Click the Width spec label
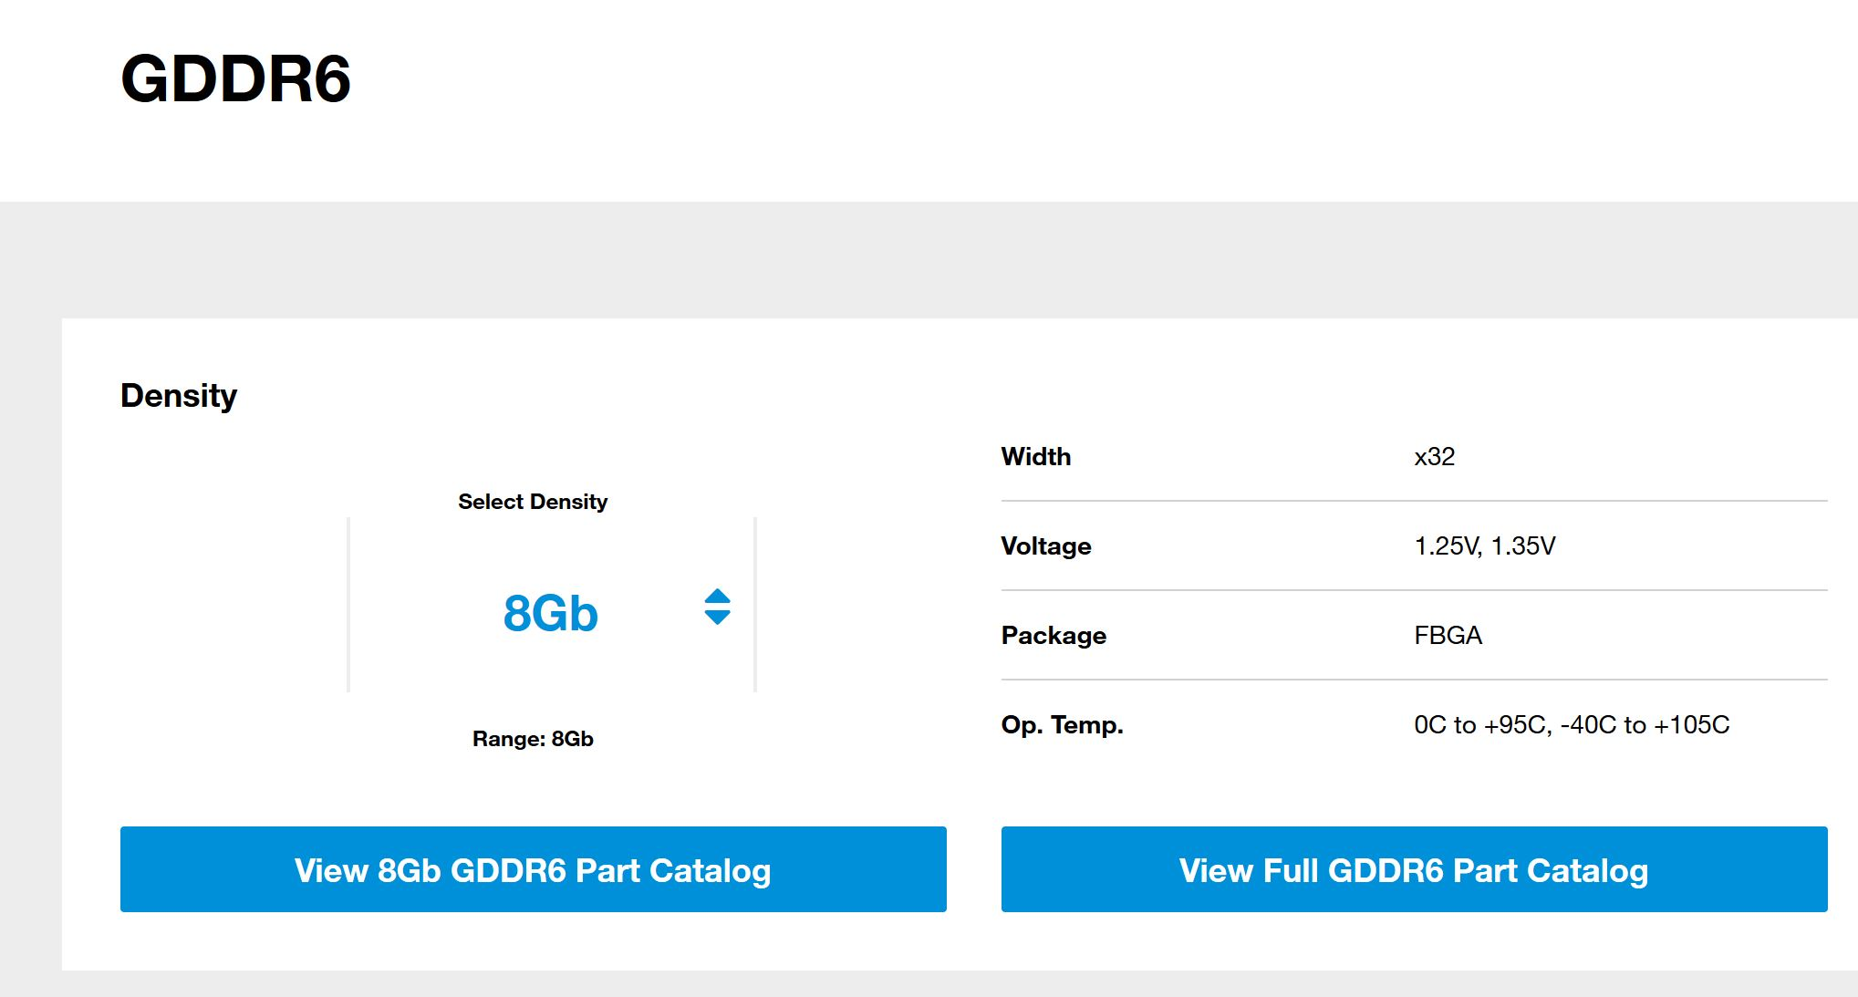Image resolution: width=1858 pixels, height=997 pixels. click(1036, 456)
